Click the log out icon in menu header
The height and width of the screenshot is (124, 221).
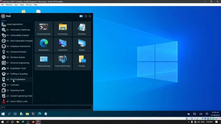[90, 16]
